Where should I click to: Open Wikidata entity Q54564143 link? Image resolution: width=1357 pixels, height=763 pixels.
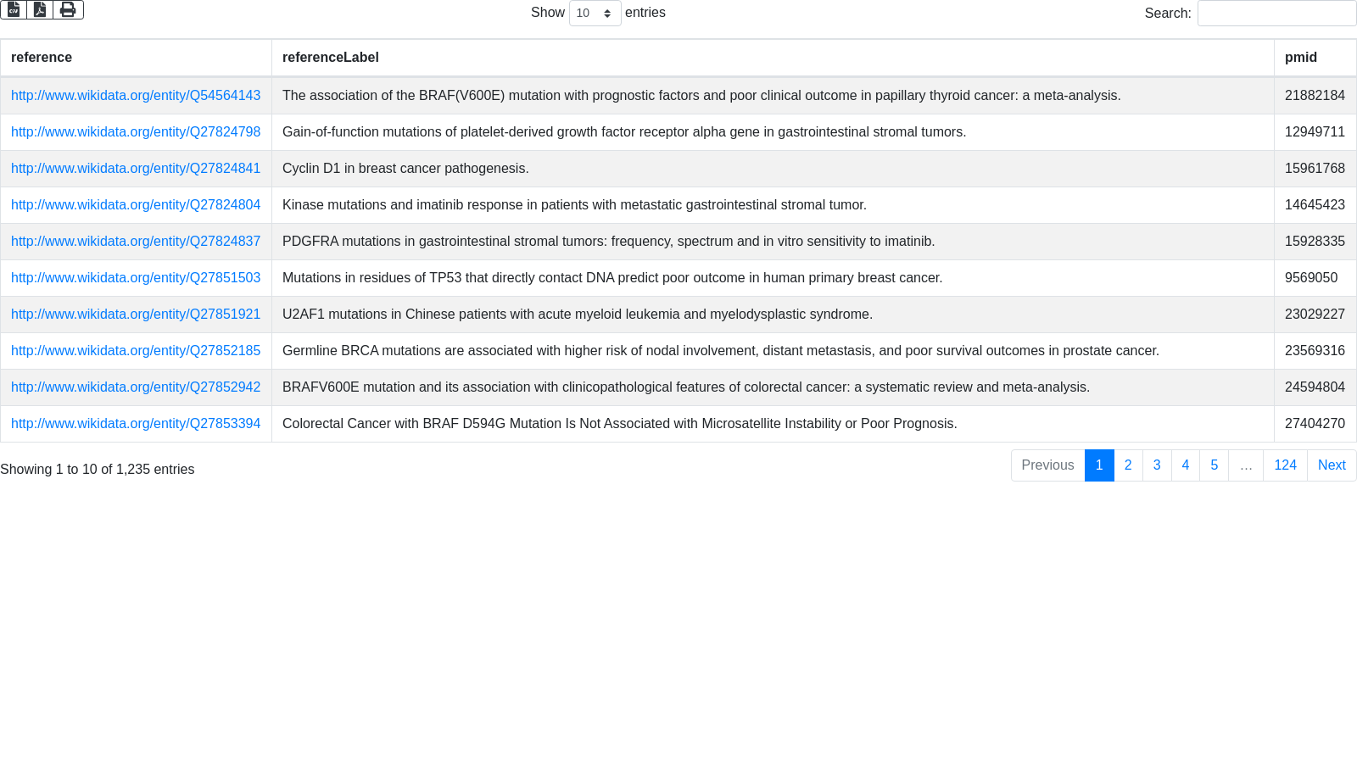click(136, 96)
